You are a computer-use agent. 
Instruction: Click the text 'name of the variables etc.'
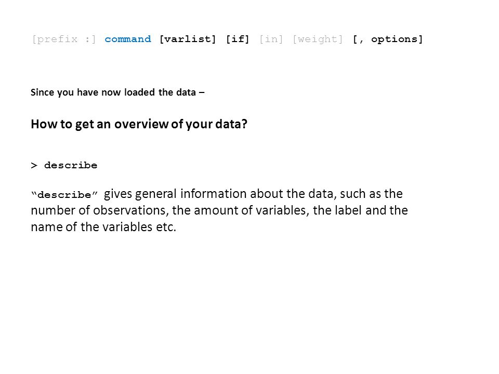(x=103, y=227)
